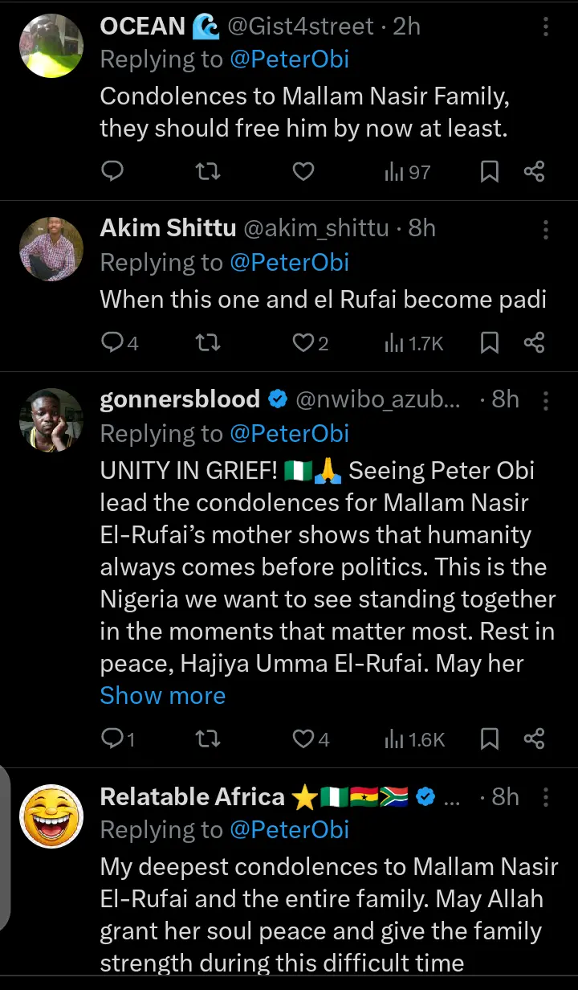Screen dimensions: 578x990
Task: Repost the gonnersblood tweet
Action: coord(208,738)
